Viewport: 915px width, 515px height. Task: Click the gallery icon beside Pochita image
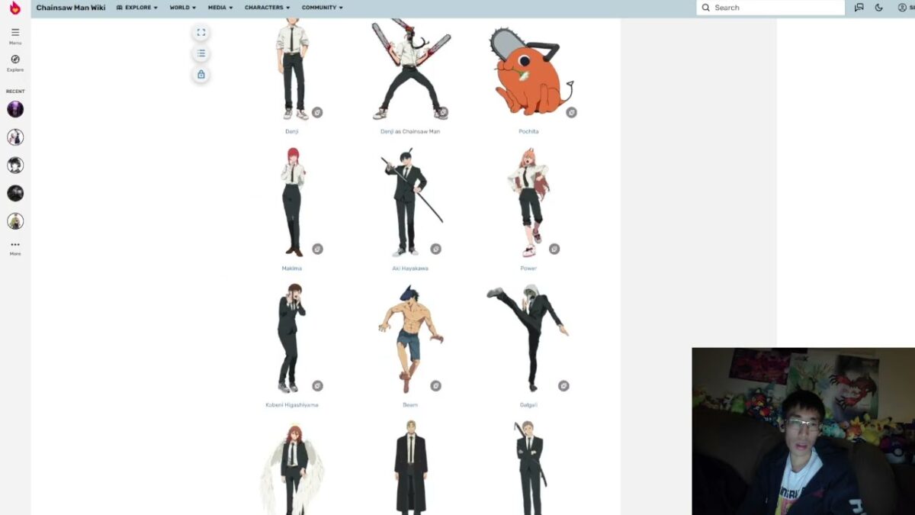[x=571, y=112]
